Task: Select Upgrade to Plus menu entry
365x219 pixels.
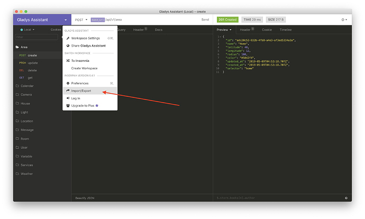Action: pyautogui.click(x=90, y=106)
